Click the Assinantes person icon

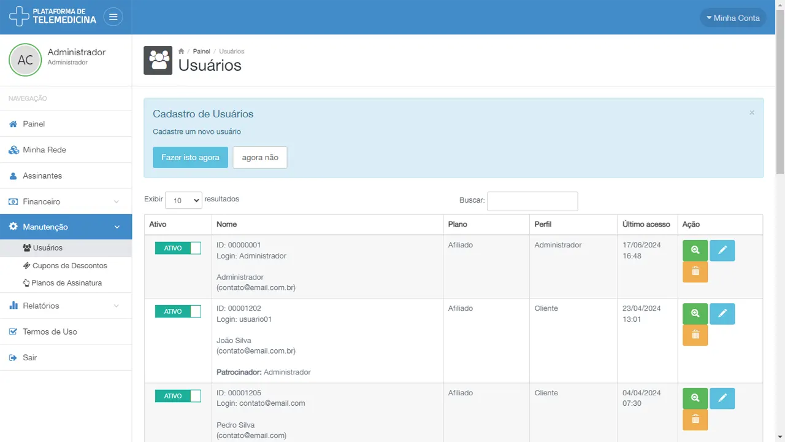(13, 176)
